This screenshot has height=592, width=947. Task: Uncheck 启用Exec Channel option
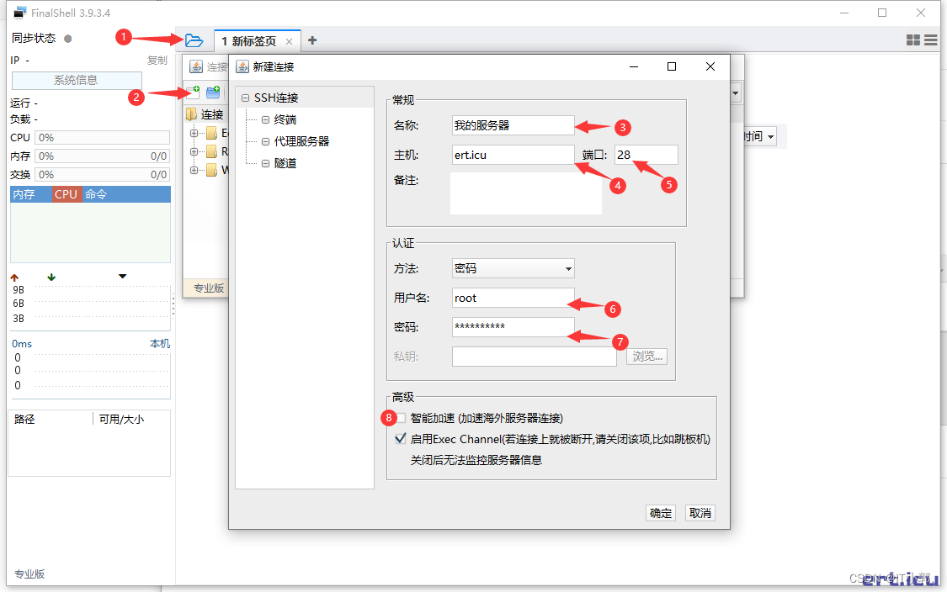[x=401, y=439]
